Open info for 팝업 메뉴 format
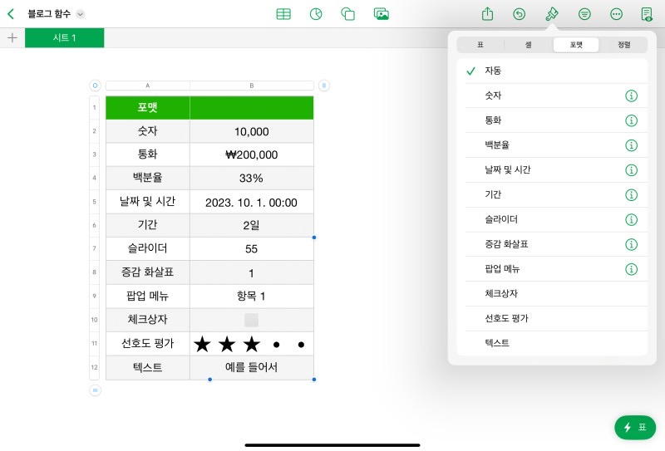Viewport: 665px width, 451px height. click(x=631, y=269)
